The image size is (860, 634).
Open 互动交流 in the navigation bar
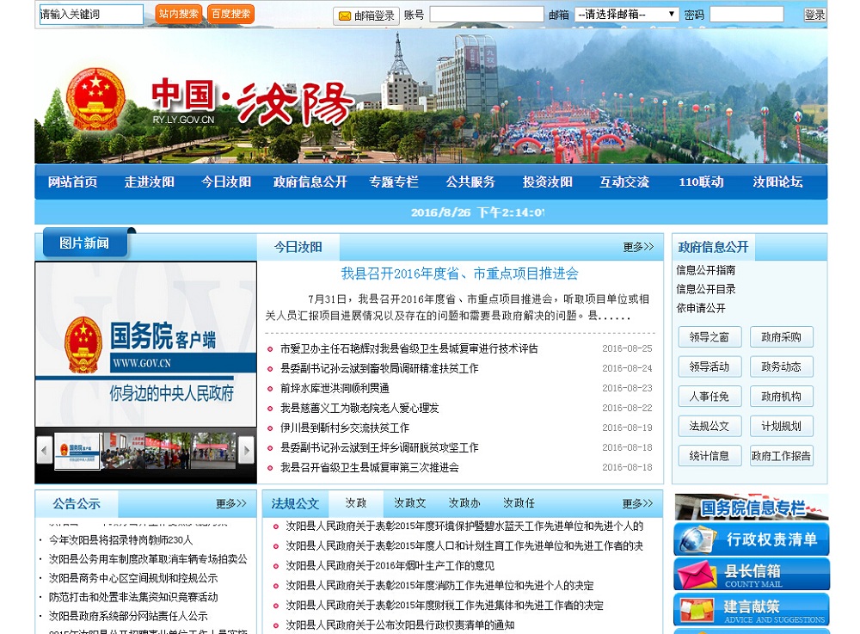coord(624,182)
